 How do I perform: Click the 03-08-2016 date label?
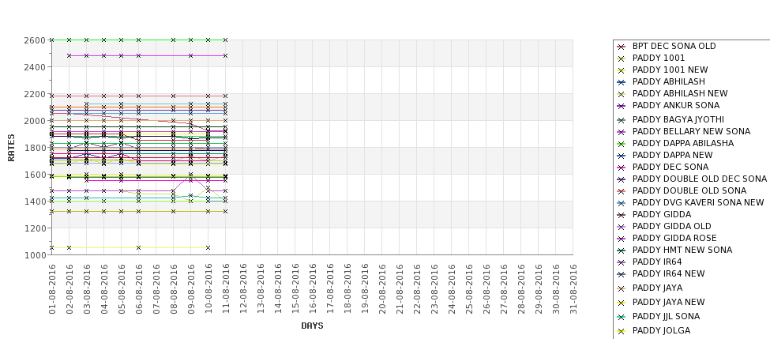[x=86, y=289]
